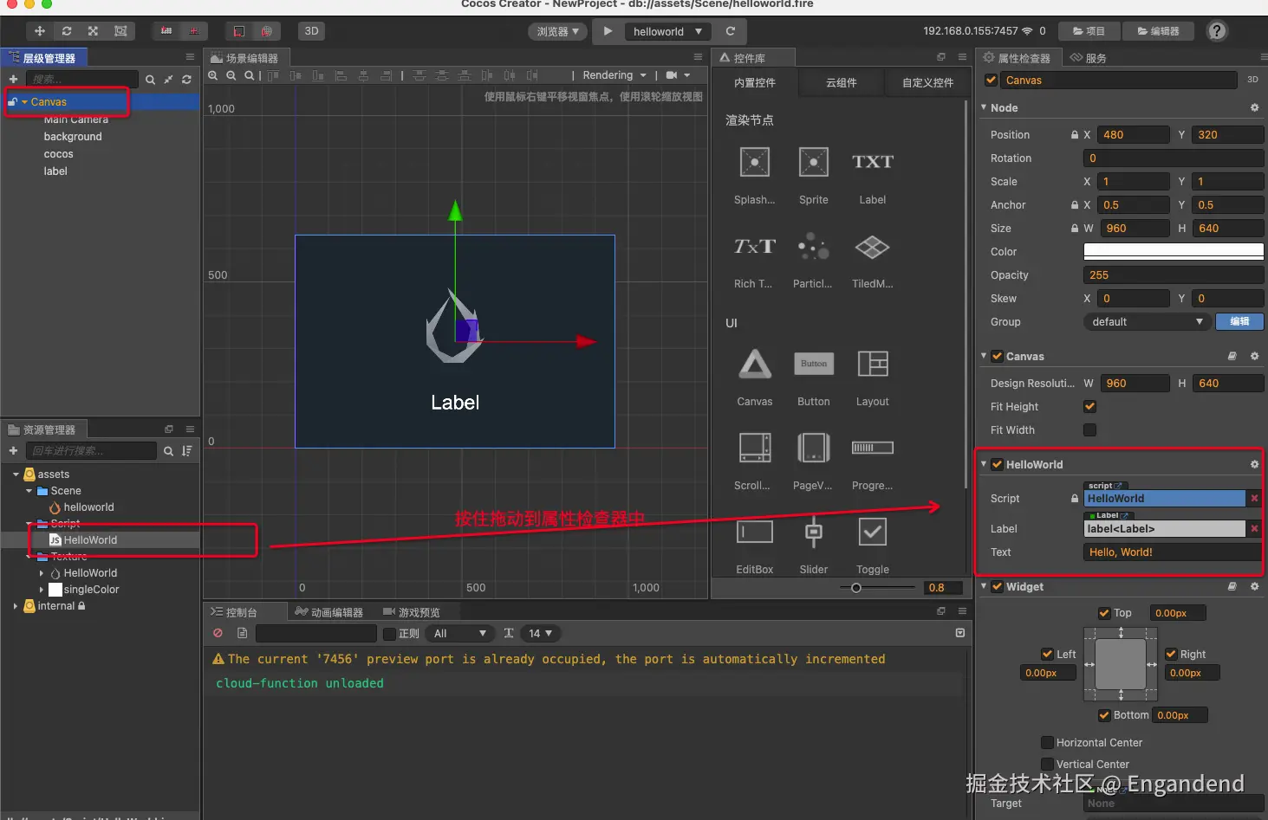The image size is (1268, 820).
Task: Toggle the console 正则 regex checkbox
Action: [x=390, y=634]
